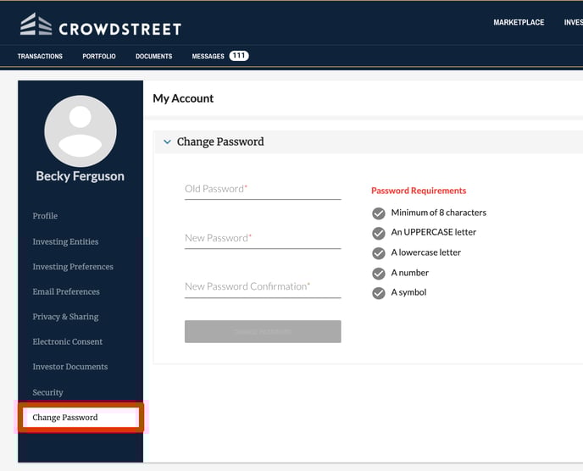Click the user avatar profile picture
Screen dimensions: 583x471
[x=81, y=130]
